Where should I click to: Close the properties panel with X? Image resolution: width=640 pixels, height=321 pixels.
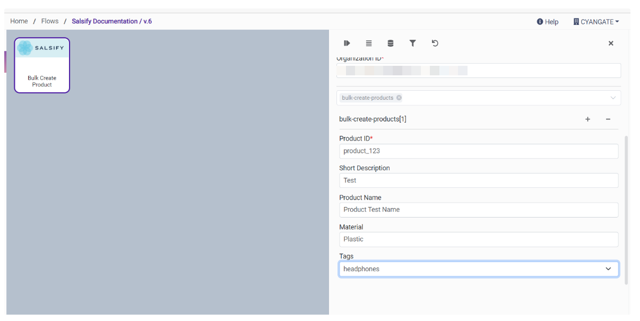[611, 44]
